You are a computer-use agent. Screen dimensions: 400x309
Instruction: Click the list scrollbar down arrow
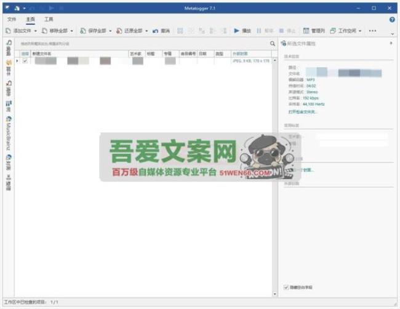pyautogui.click(x=274, y=294)
